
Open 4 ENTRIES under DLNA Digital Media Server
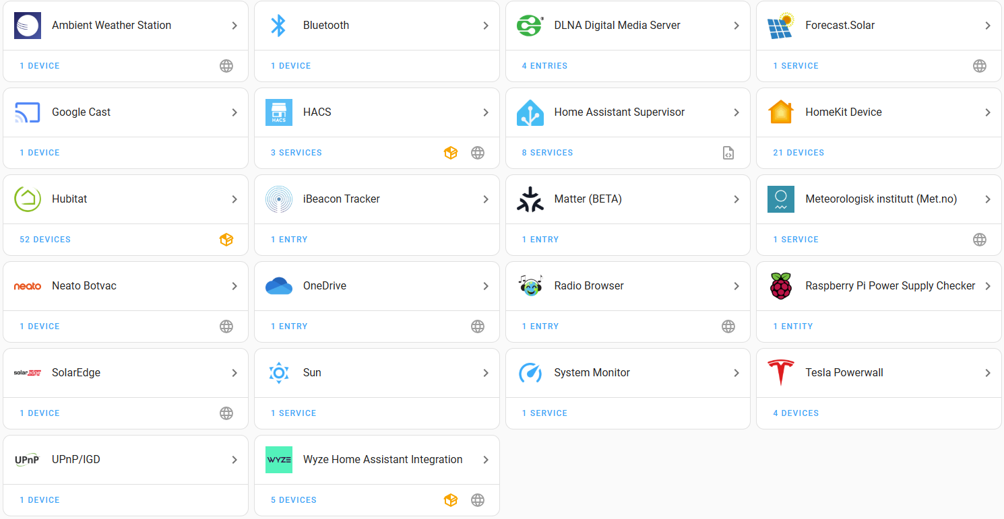point(544,66)
